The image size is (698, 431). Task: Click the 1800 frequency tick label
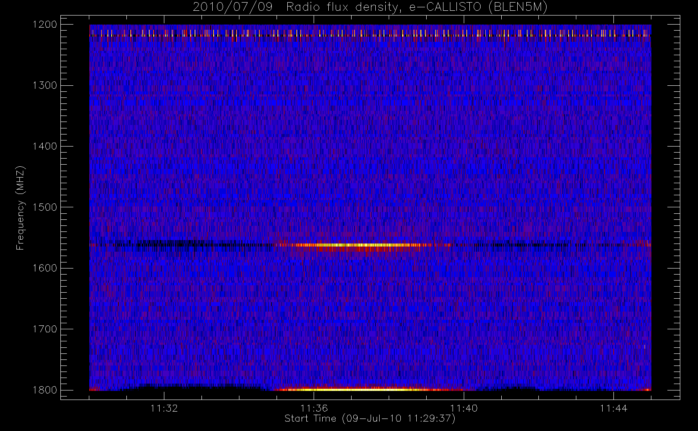pyautogui.click(x=45, y=390)
